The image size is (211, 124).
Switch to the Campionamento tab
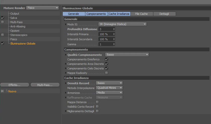coord(96,14)
